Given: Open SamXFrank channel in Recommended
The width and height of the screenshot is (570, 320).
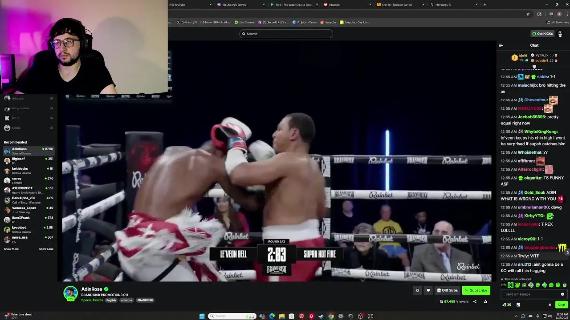Looking at the screenshot, I should point(28,220).
